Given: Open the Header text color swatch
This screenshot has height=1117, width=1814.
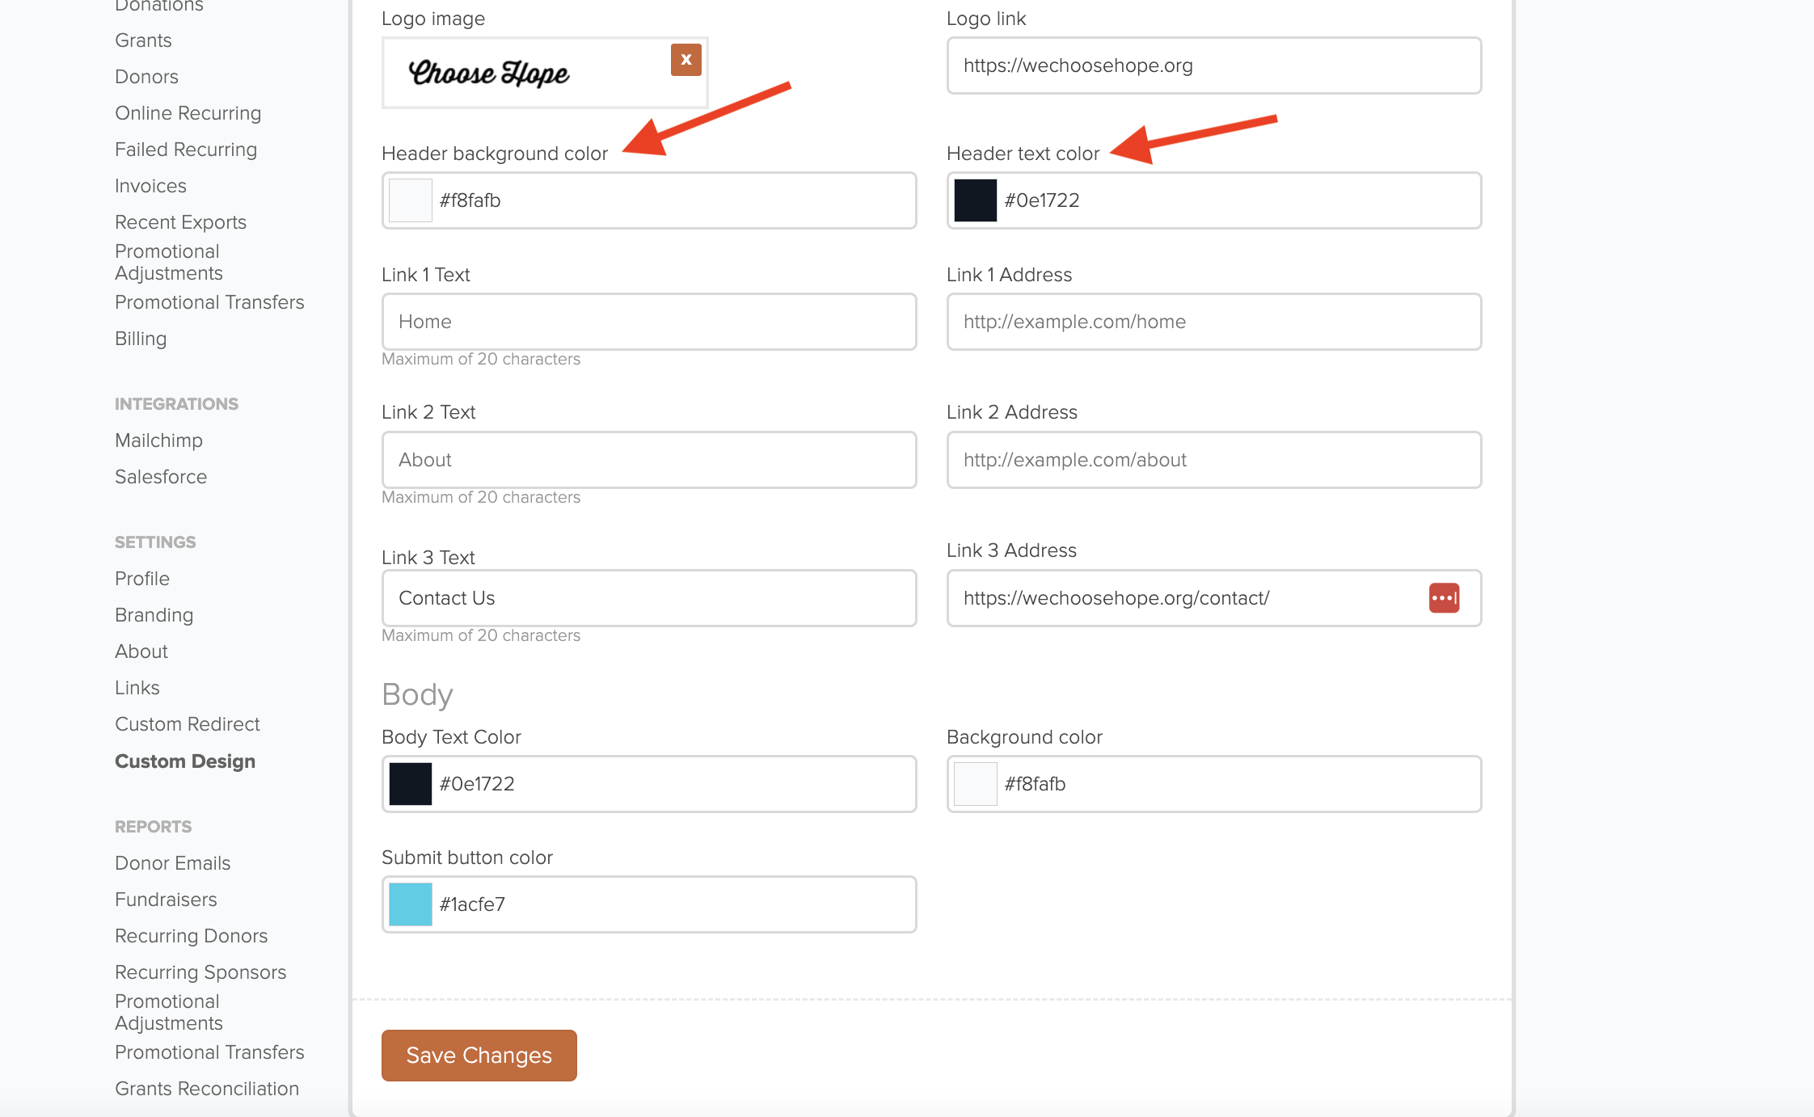Looking at the screenshot, I should (x=976, y=200).
